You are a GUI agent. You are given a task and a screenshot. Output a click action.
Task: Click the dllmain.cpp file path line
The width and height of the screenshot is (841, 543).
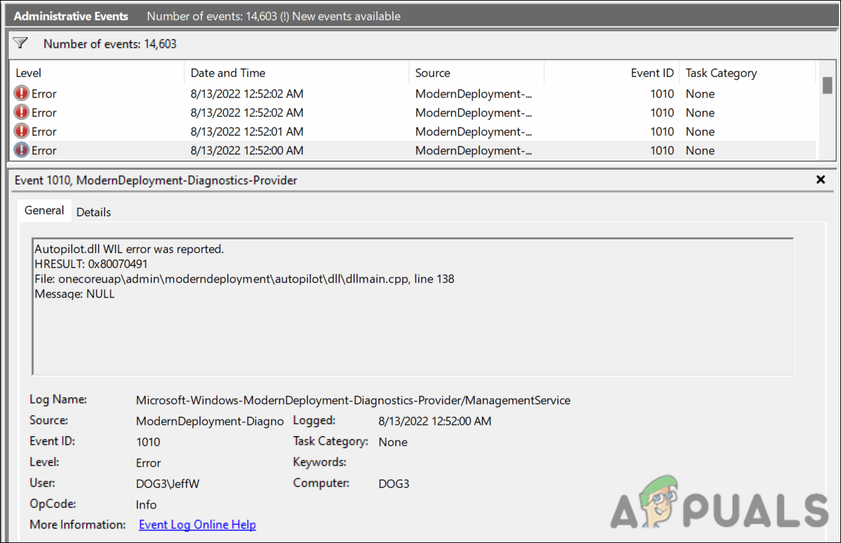click(x=245, y=279)
